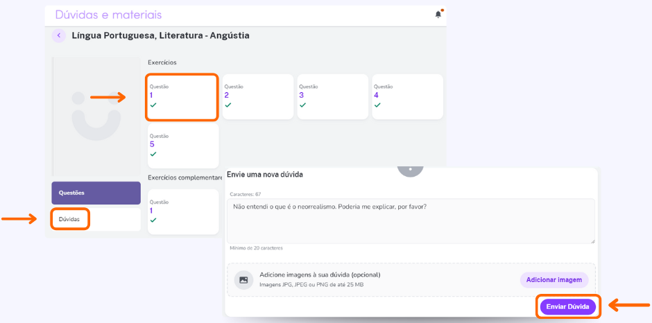Open complementary exercise Questão 1 card
The width and height of the screenshot is (652, 323).
pyautogui.click(x=183, y=211)
